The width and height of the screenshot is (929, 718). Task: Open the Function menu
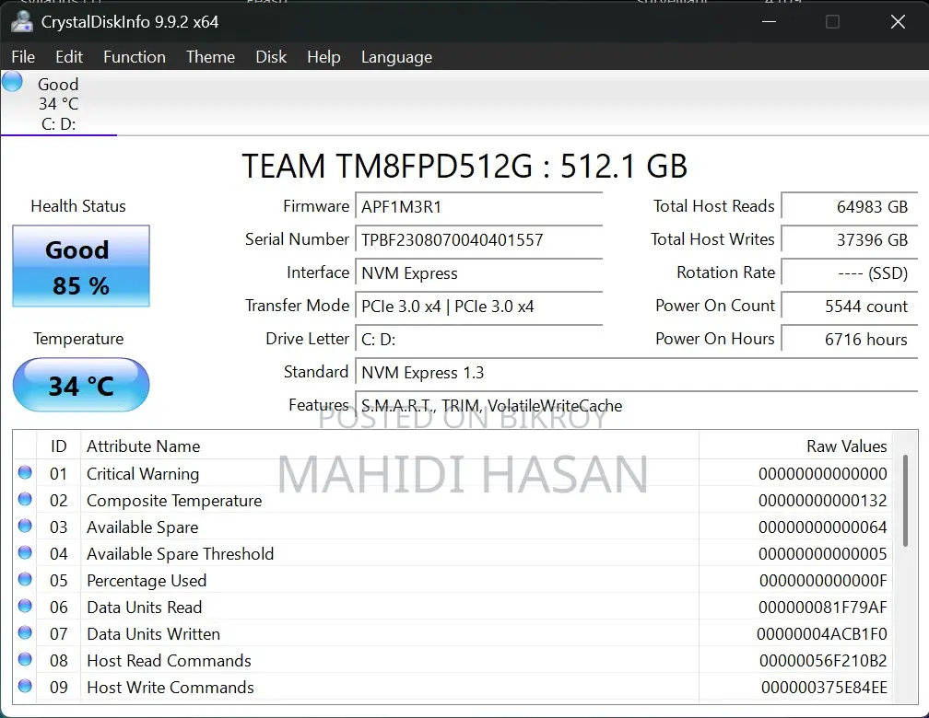click(x=135, y=57)
